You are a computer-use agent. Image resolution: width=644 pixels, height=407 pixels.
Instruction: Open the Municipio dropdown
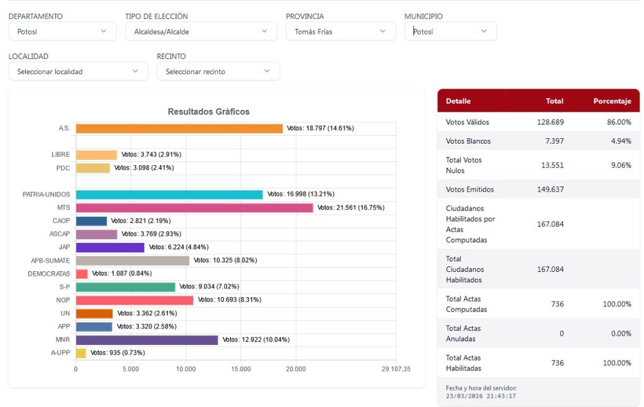(x=450, y=31)
